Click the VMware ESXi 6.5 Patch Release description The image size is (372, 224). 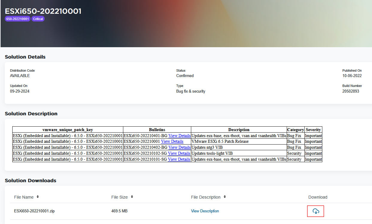(220, 142)
